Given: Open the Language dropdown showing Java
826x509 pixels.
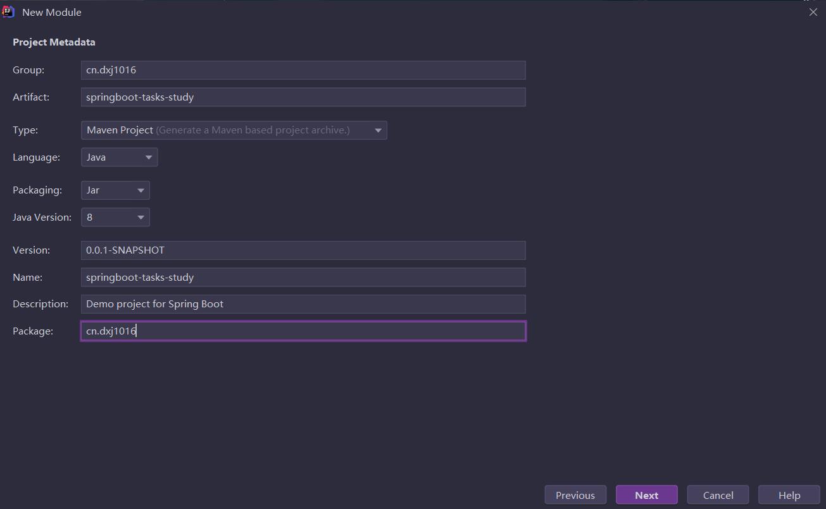Looking at the screenshot, I should coord(119,157).
